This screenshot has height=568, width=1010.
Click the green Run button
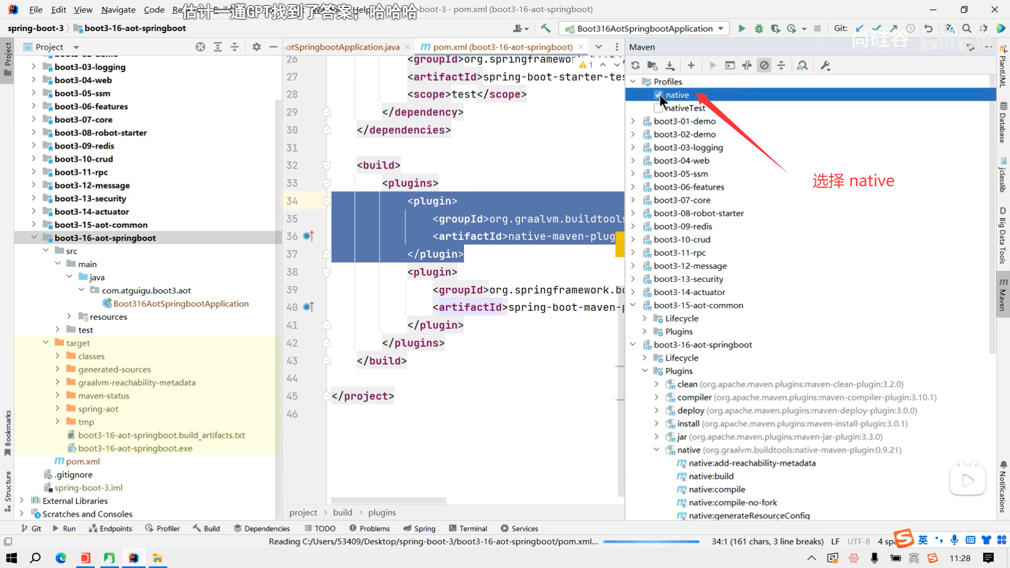(742, 28)
